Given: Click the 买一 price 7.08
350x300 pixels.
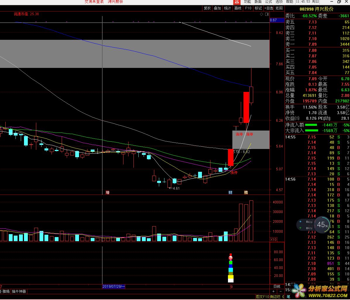Looking at the screenshot, I should pos(313,50).
